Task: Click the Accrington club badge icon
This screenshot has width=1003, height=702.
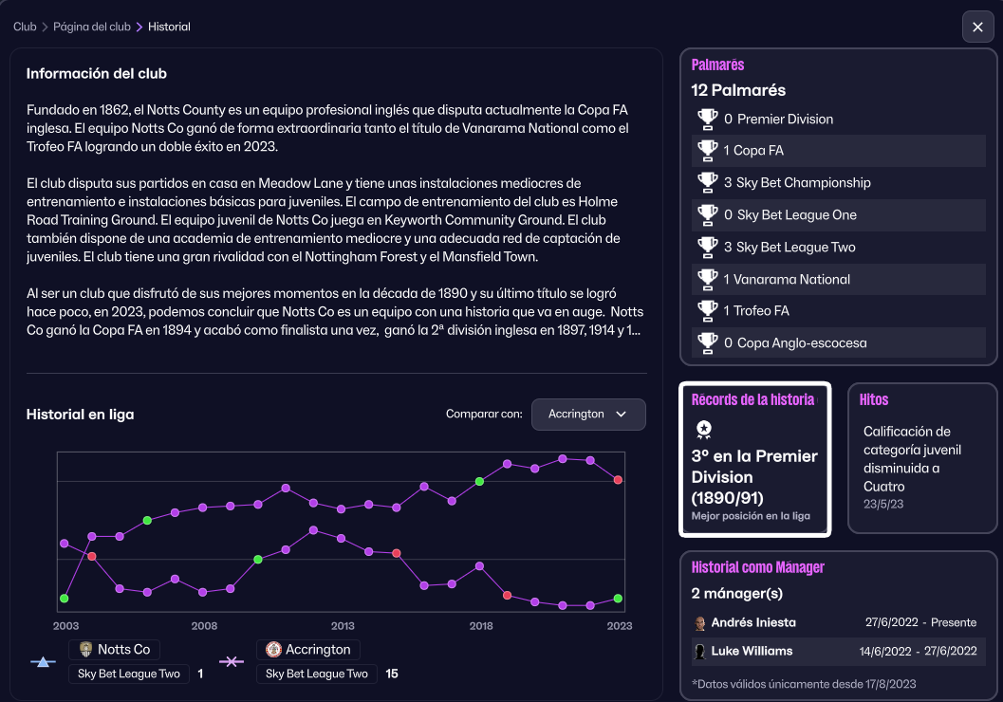Action: [x=273, y=650]
